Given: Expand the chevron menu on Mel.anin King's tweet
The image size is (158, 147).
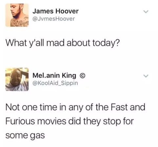Looking at the screenshot, I should tap(146, 76).
